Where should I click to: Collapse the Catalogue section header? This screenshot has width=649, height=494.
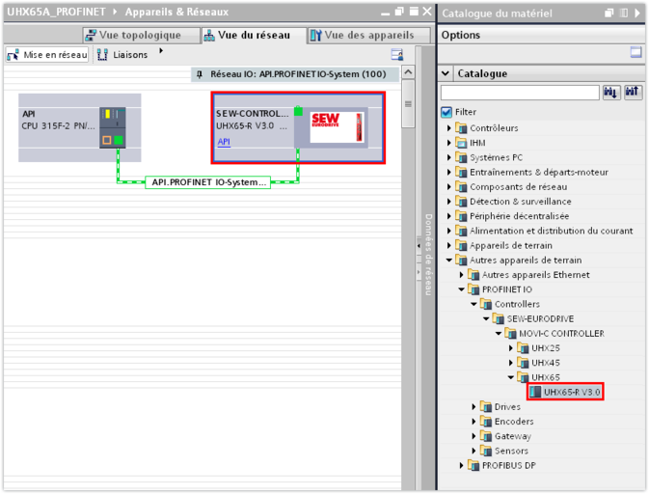tap(446, 73)
